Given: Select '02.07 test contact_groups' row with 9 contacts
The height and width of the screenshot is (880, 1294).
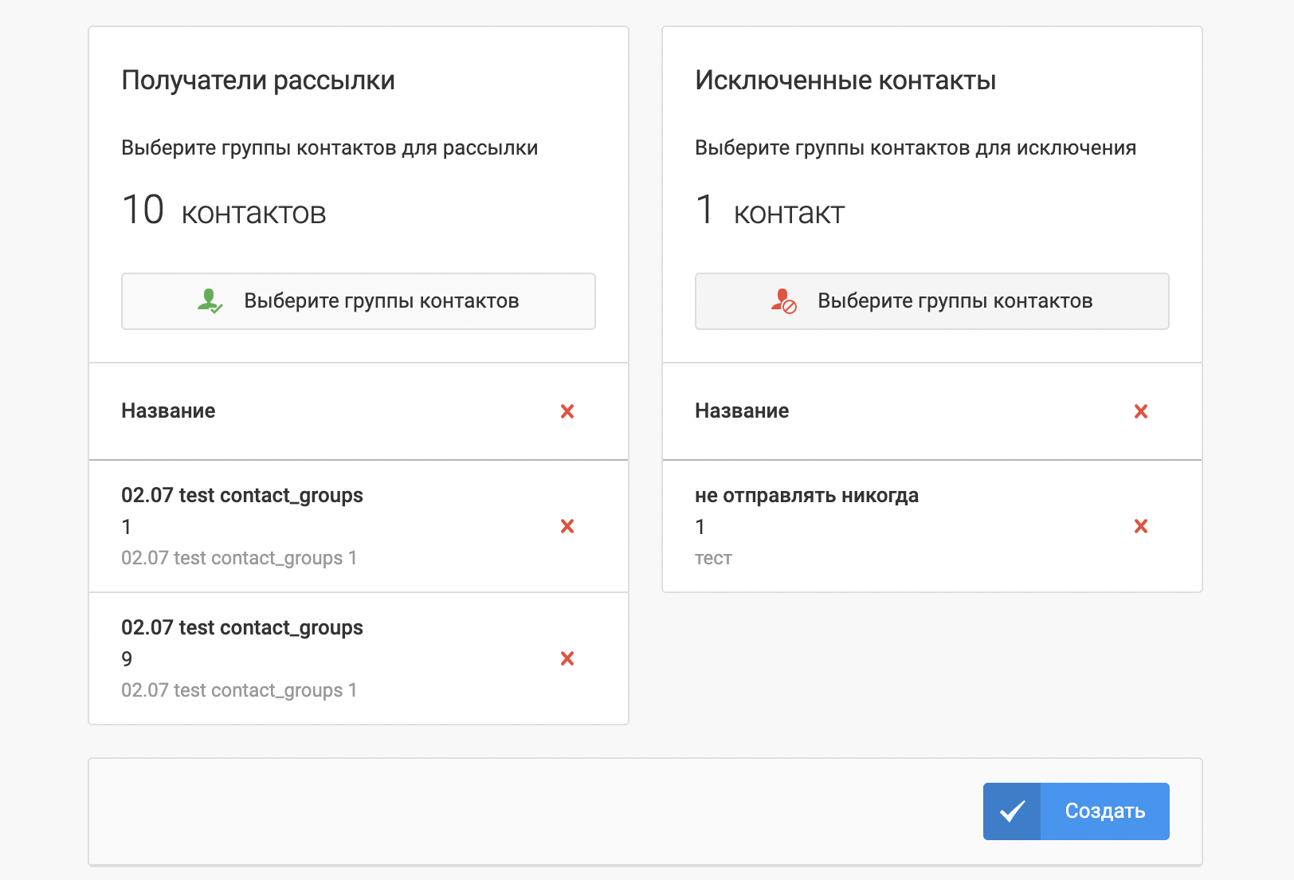Looking at the screenshot, I should point(359,658).
